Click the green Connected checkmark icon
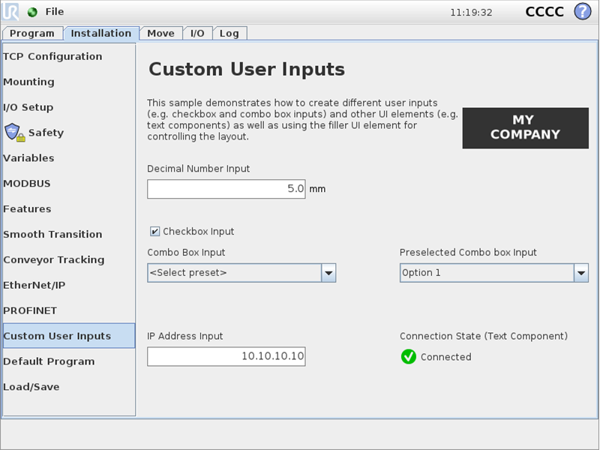The image size is (600, 450). tap(409, 357)
